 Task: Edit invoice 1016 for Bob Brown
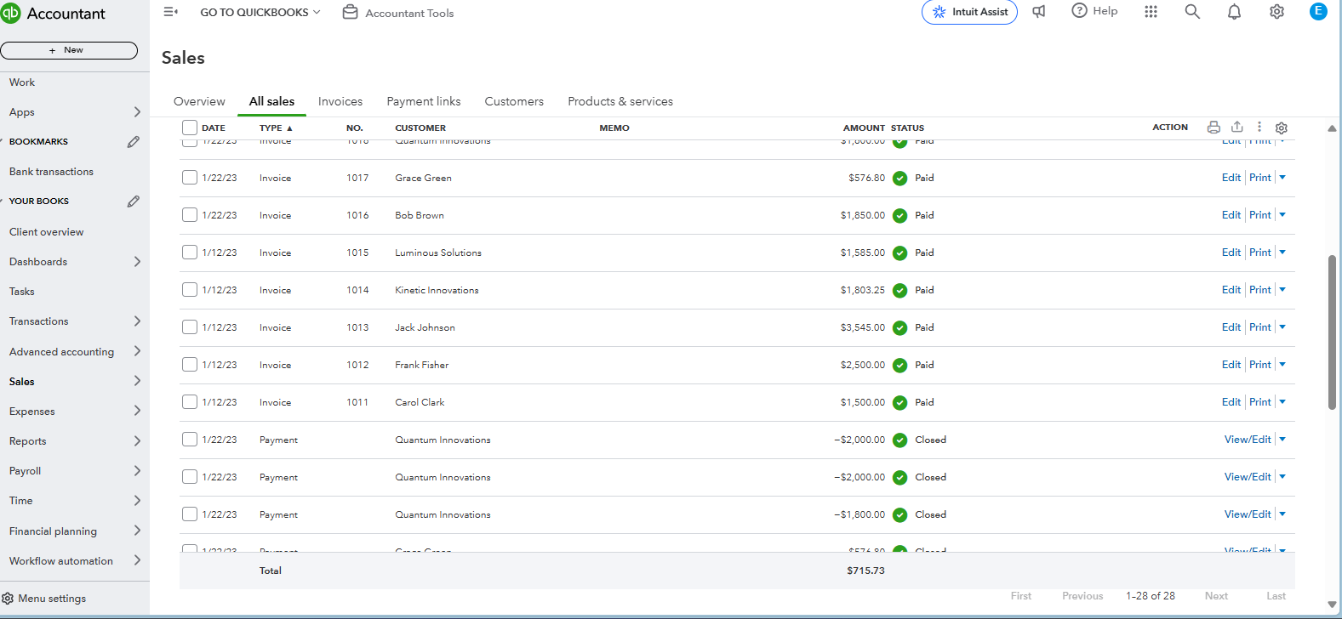[x=1231, y=215]
